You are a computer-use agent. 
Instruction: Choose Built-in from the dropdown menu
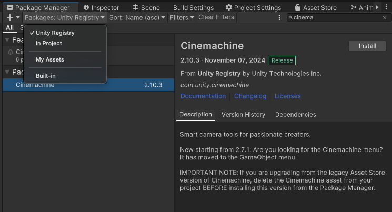coord(65,76)
